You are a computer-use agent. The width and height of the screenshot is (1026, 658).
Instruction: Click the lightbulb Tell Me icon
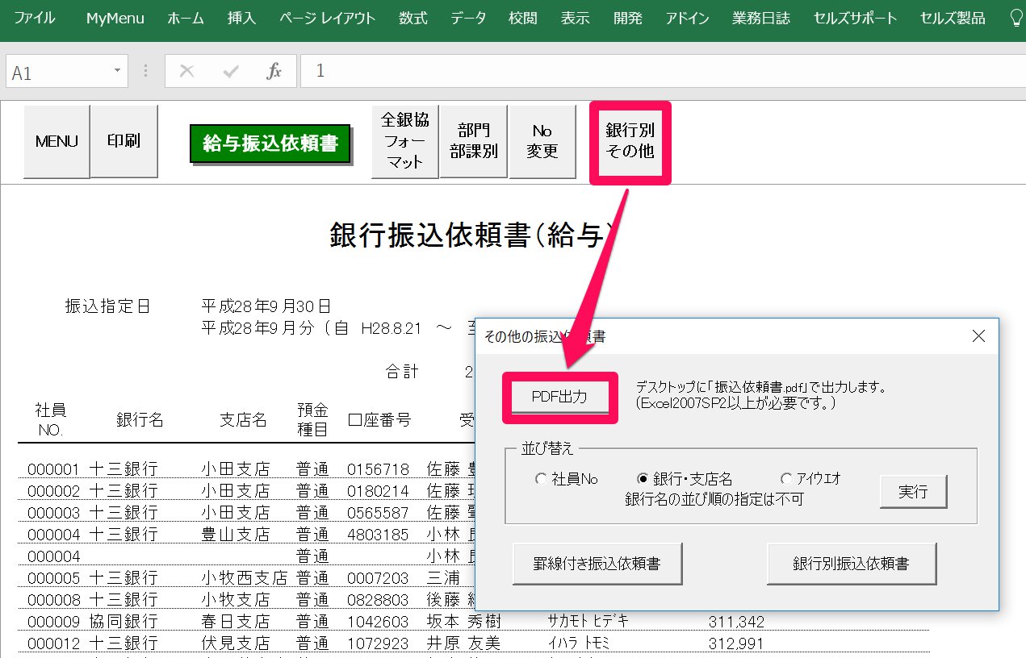coord(1016,18)
